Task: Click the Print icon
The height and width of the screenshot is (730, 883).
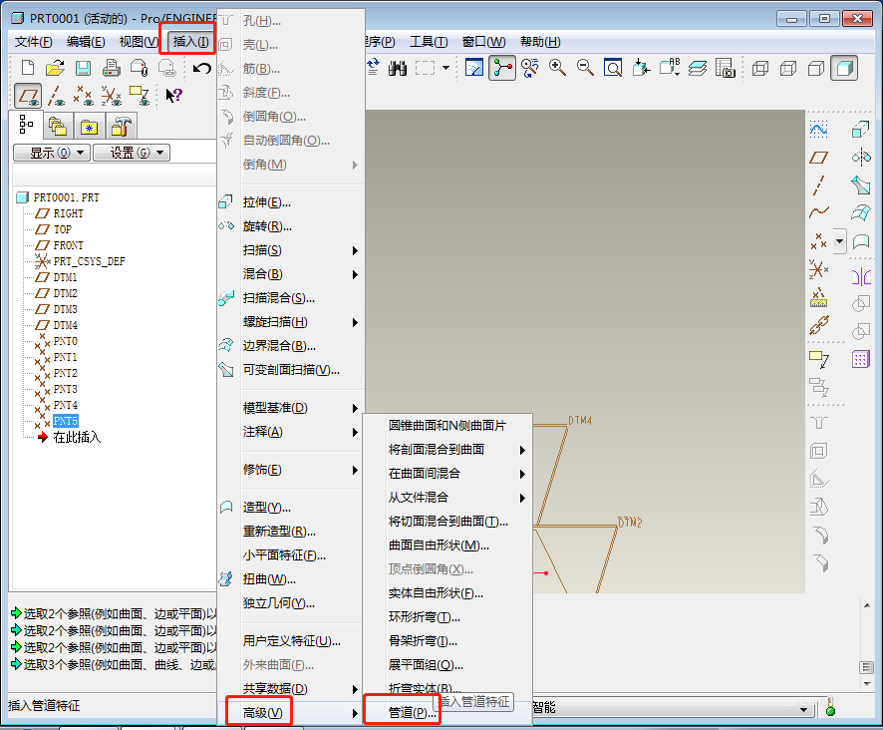Action: tap(111, 68)
